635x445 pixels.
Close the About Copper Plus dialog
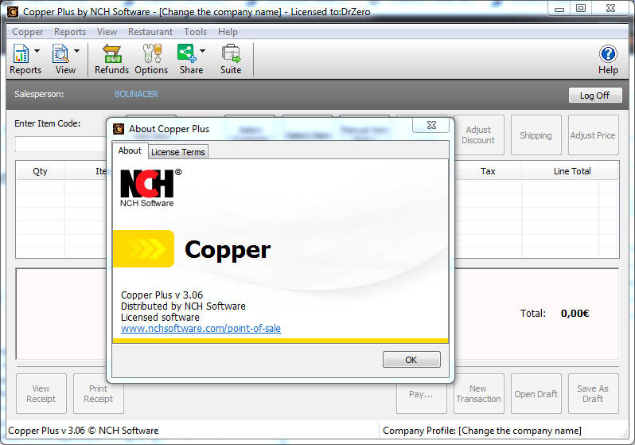tap(431, 125)
